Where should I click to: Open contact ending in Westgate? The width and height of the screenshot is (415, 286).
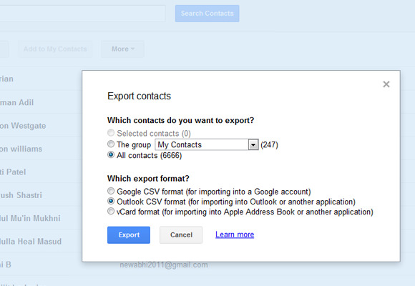[23, 126]
